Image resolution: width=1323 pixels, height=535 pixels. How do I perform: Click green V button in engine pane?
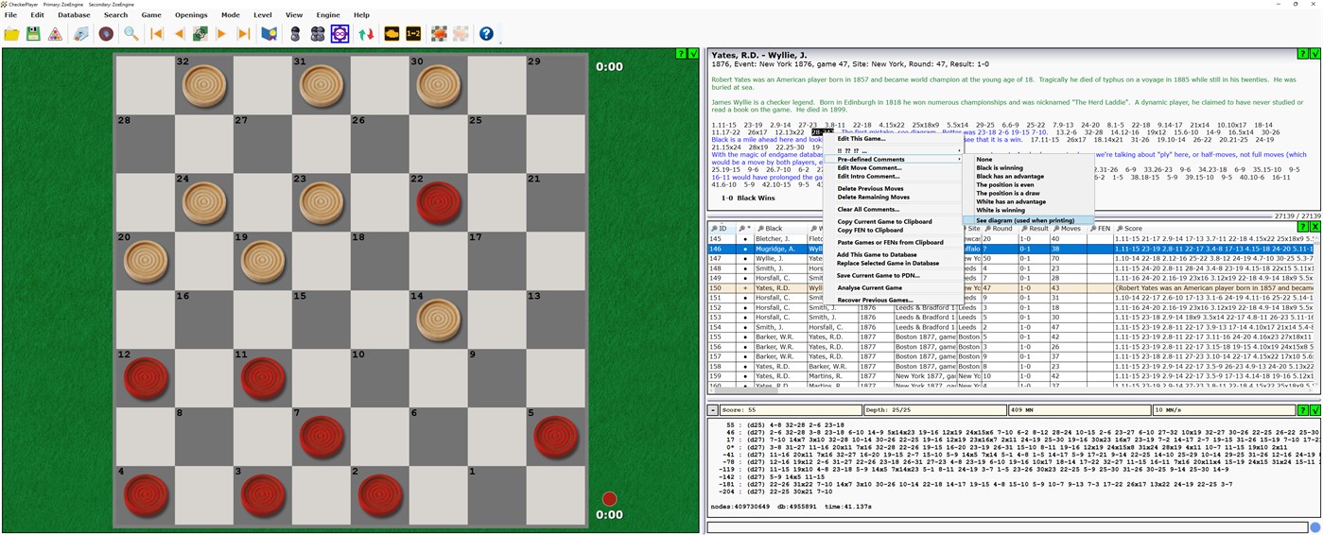1315,410
